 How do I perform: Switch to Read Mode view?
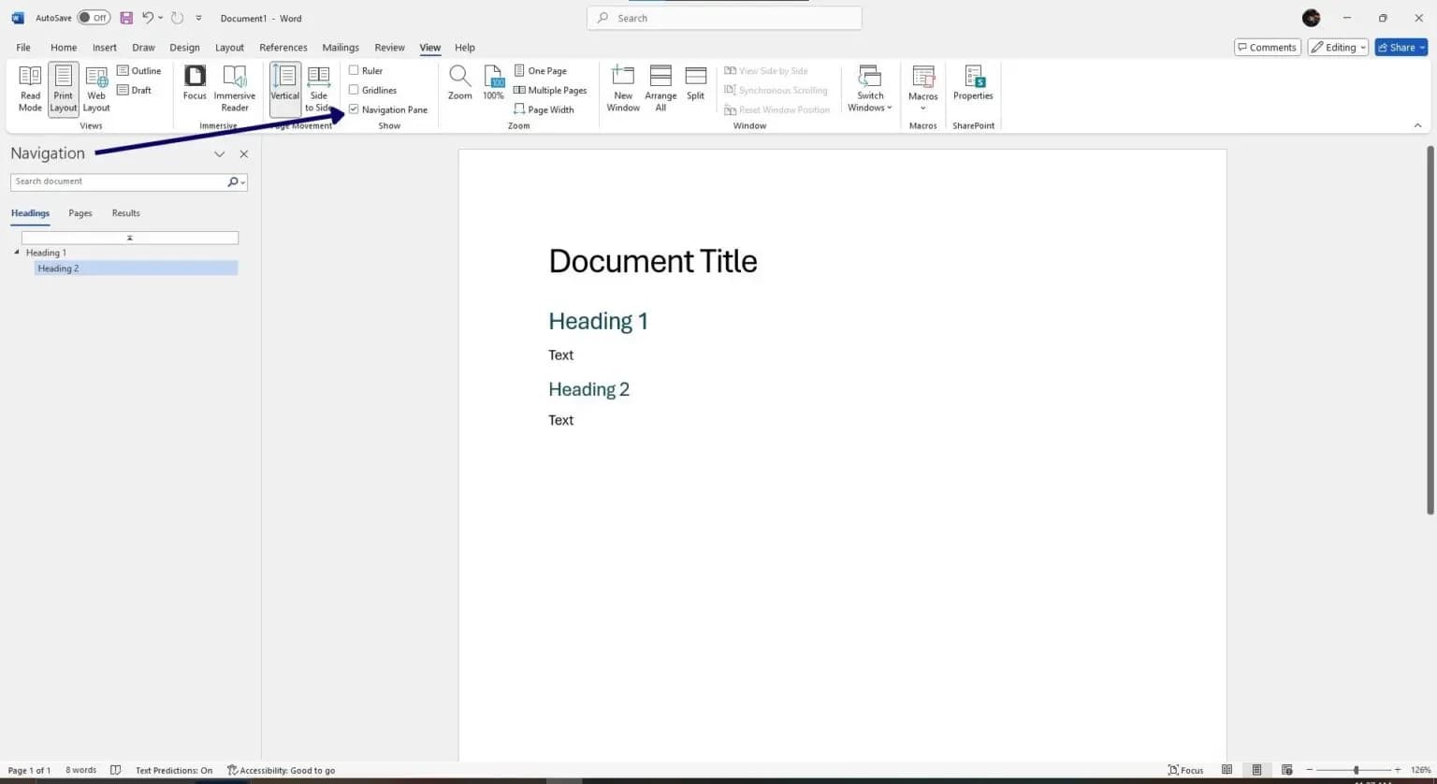(x=30, y=88)
